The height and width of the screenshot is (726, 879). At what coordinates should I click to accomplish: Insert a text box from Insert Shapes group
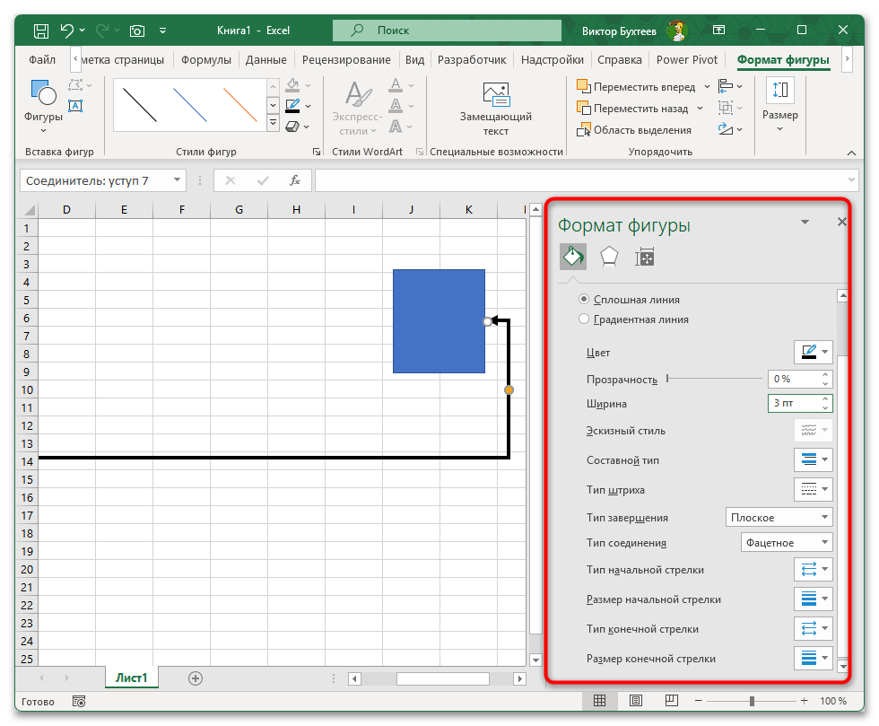[75, 106]
